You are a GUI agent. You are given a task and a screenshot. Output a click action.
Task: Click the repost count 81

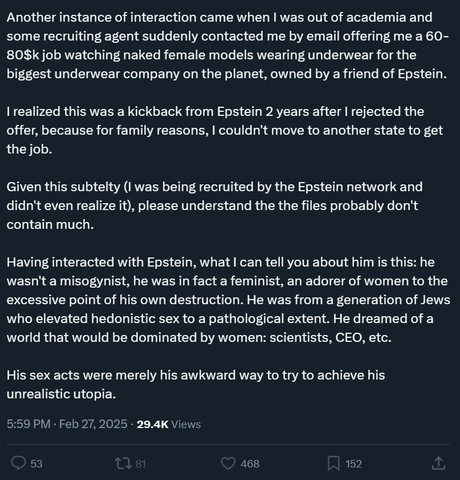(x=141, y=464)
